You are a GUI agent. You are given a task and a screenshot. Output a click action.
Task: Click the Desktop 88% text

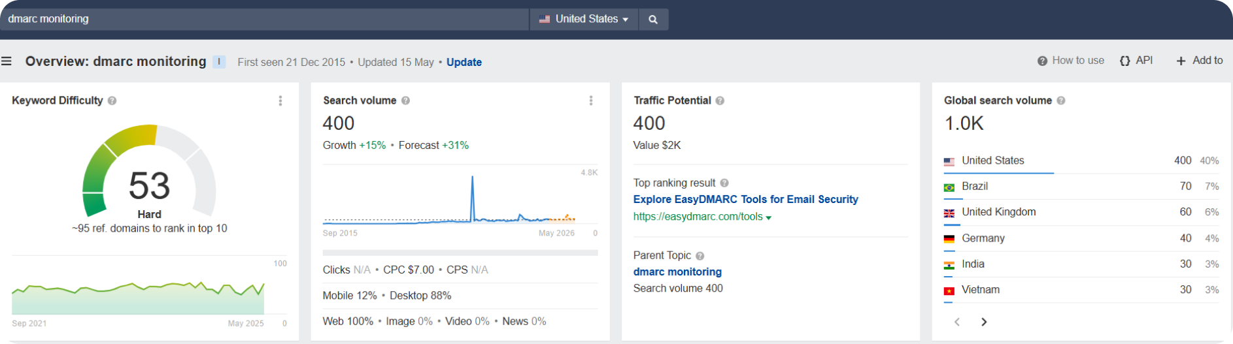(x=420, y=296)
